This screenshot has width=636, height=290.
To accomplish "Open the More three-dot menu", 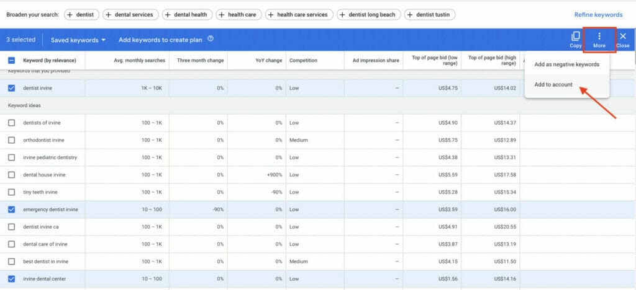I will pos(599,40).
